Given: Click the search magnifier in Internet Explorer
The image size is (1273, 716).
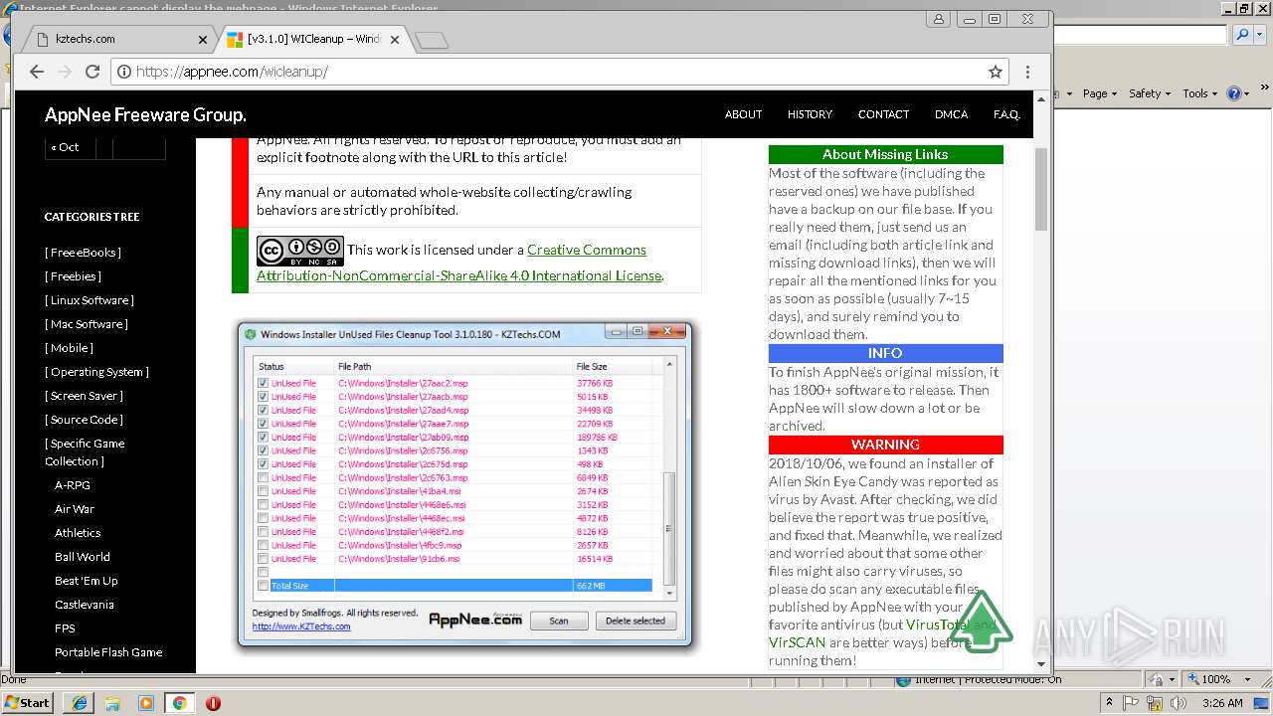Looking at the screenshot, I should click(x=1241, y=35).
